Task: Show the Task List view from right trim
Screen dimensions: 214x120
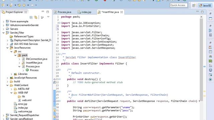Action: pos(210,35)
